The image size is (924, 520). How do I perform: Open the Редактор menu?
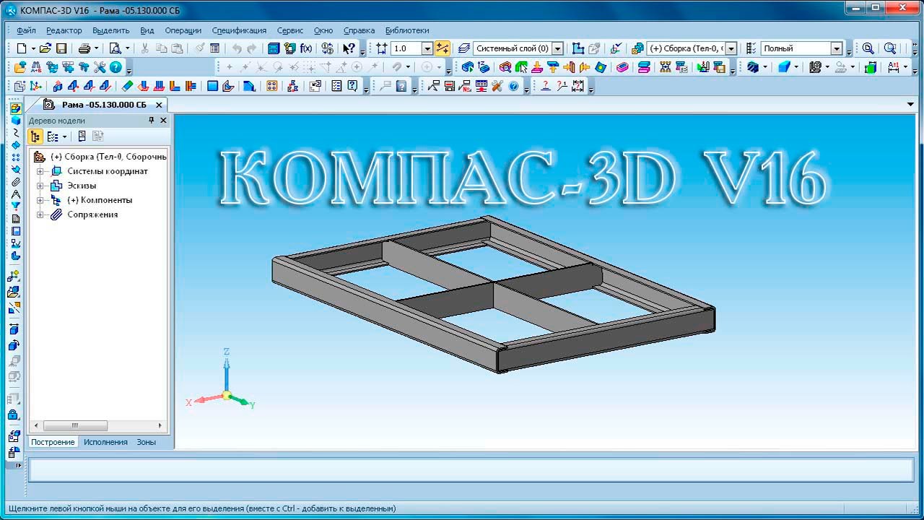(x=64, y=30)
